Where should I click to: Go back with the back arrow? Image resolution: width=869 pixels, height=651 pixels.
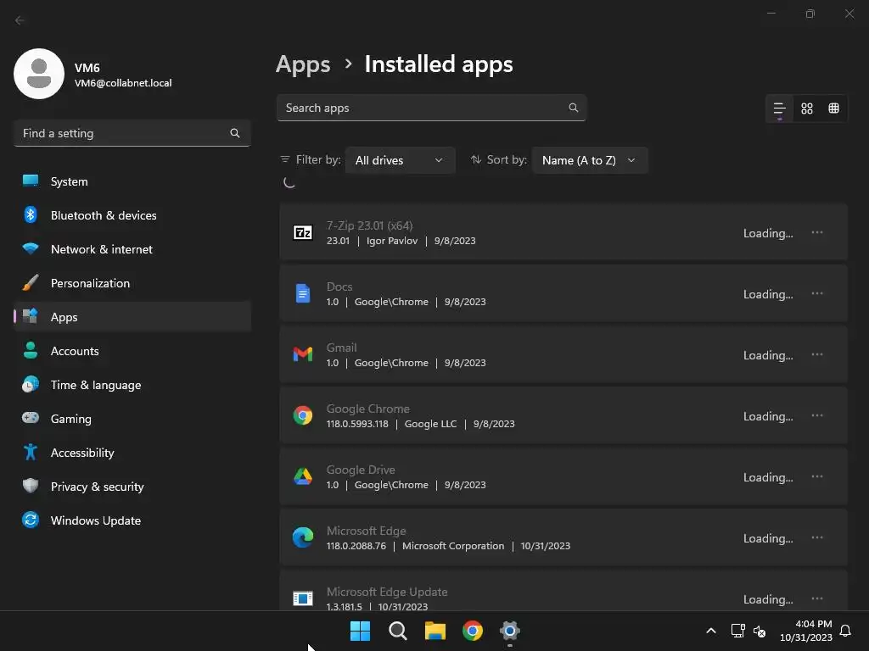coord(20,20)
